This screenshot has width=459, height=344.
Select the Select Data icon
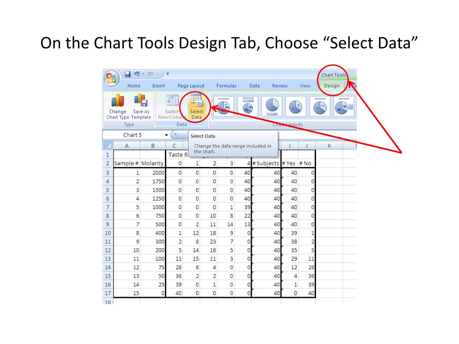(x=197, y=107)
